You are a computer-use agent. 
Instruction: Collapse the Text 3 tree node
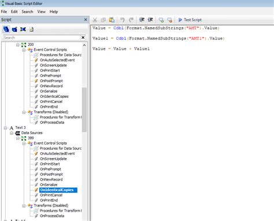point(5,128)
